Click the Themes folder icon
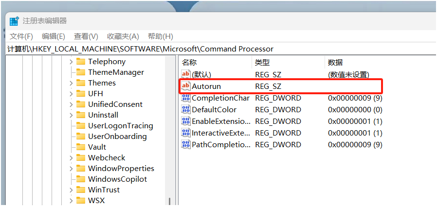437x206 pixels. point(81,83)
